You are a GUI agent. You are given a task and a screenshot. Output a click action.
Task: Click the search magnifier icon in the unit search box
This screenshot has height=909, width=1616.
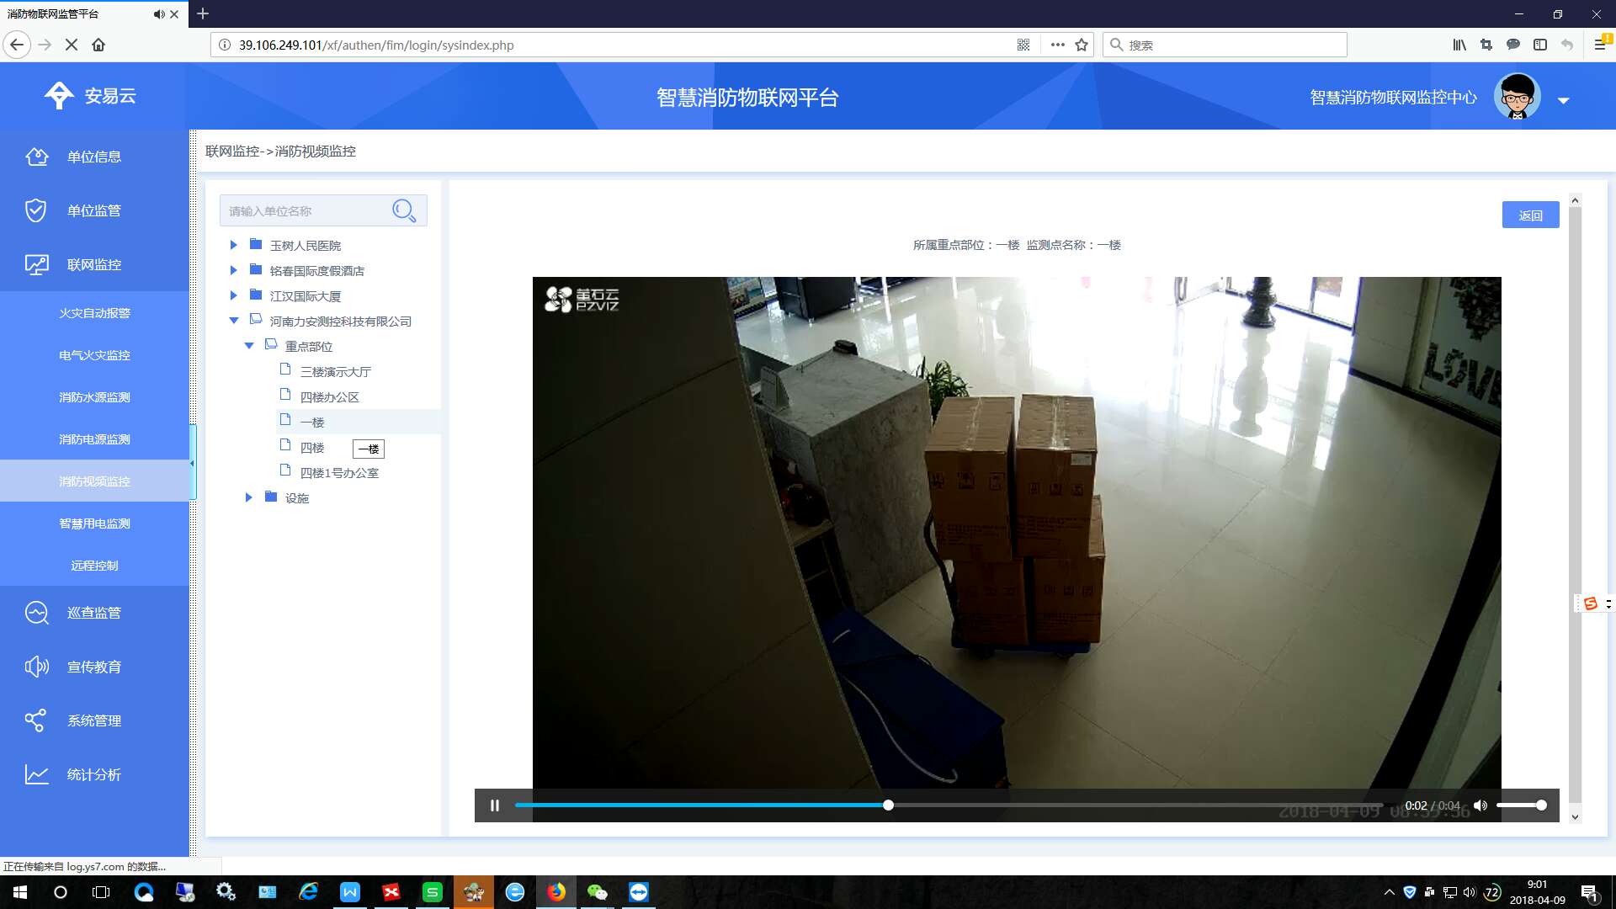tap(404, 210)
